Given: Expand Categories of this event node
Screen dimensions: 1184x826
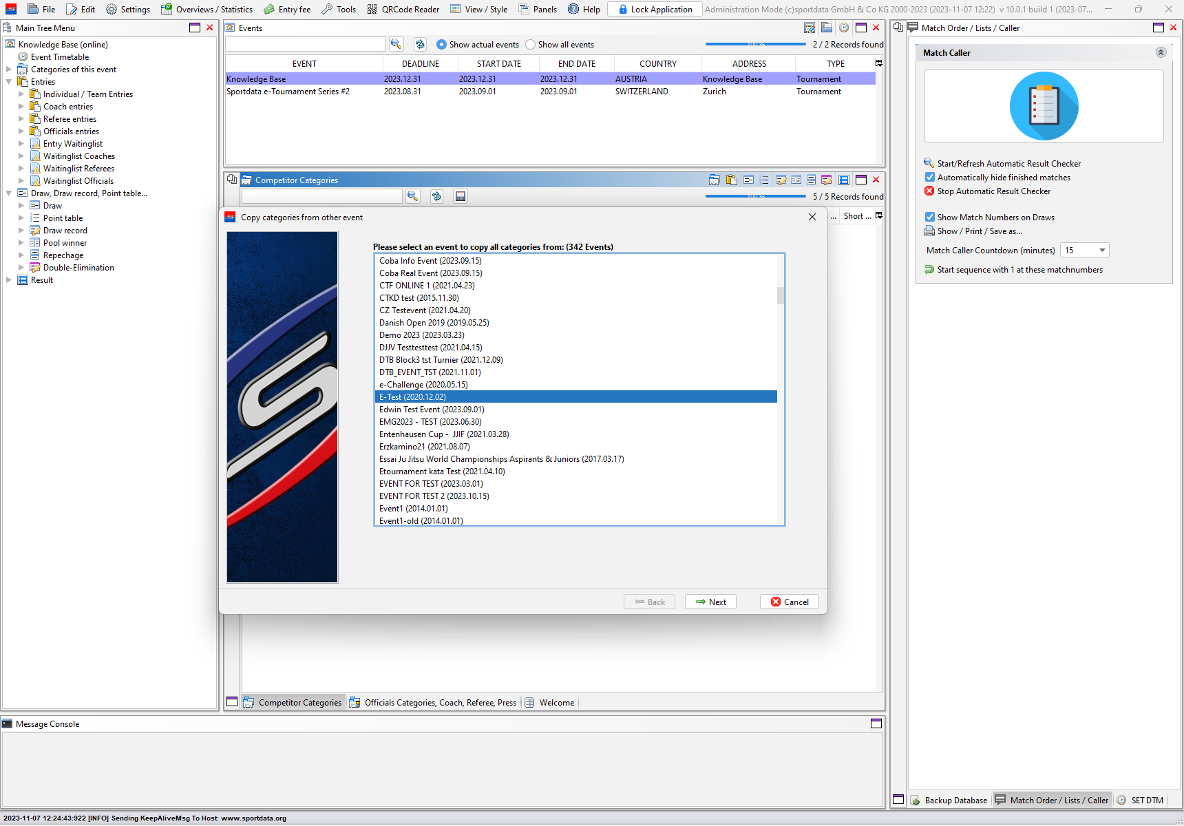Looking at the screenshot, I should pyautogui.click(x=8, y=70).
